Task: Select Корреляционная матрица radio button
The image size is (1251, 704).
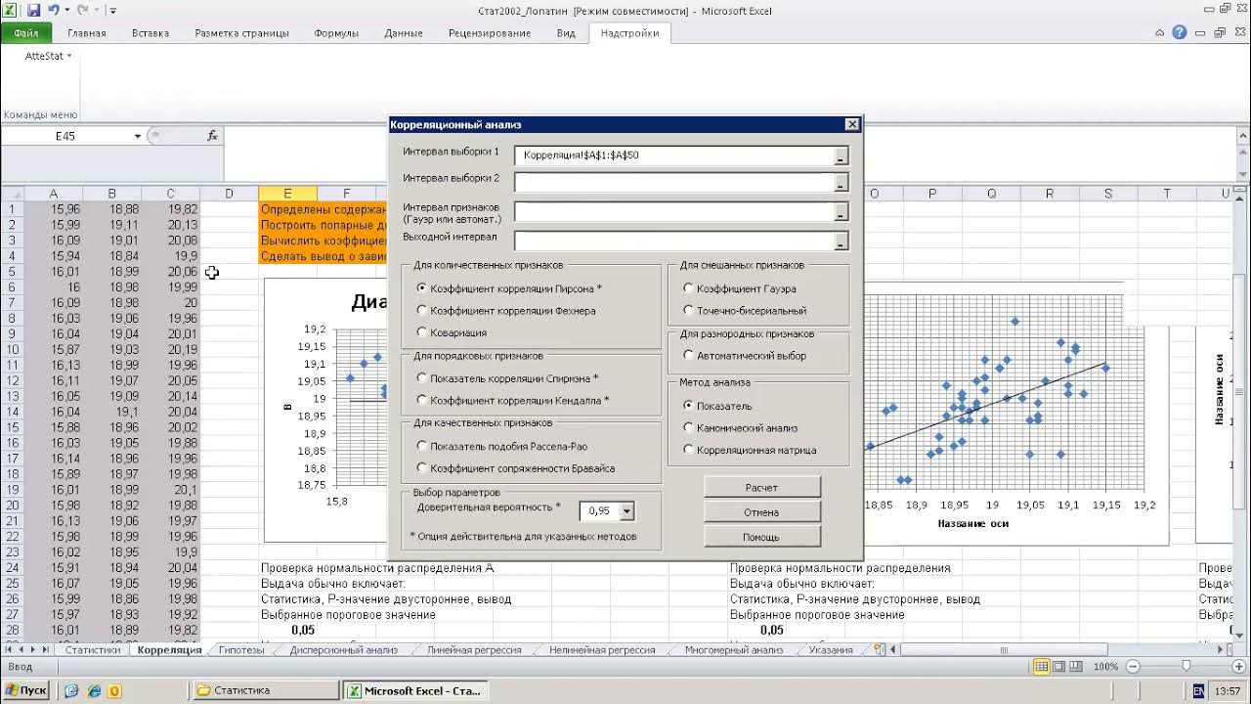Action: (x=689, y=451)
